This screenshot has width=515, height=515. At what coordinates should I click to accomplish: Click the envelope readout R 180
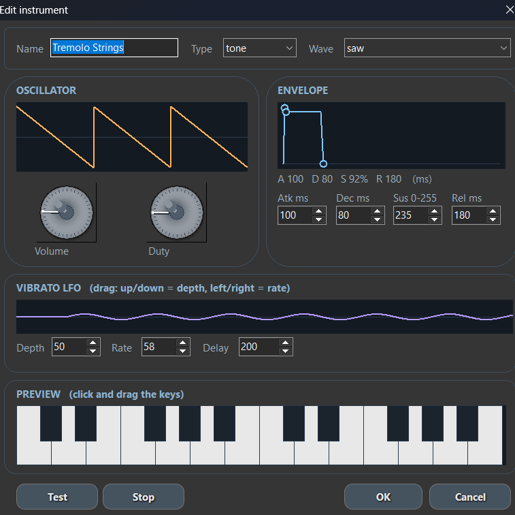coord(388,179)
